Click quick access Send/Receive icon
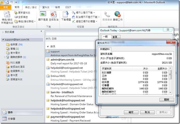 [7, 2]
